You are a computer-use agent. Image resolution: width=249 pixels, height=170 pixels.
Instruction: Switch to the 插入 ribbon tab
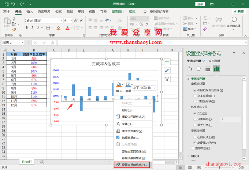tap(29, 11)
